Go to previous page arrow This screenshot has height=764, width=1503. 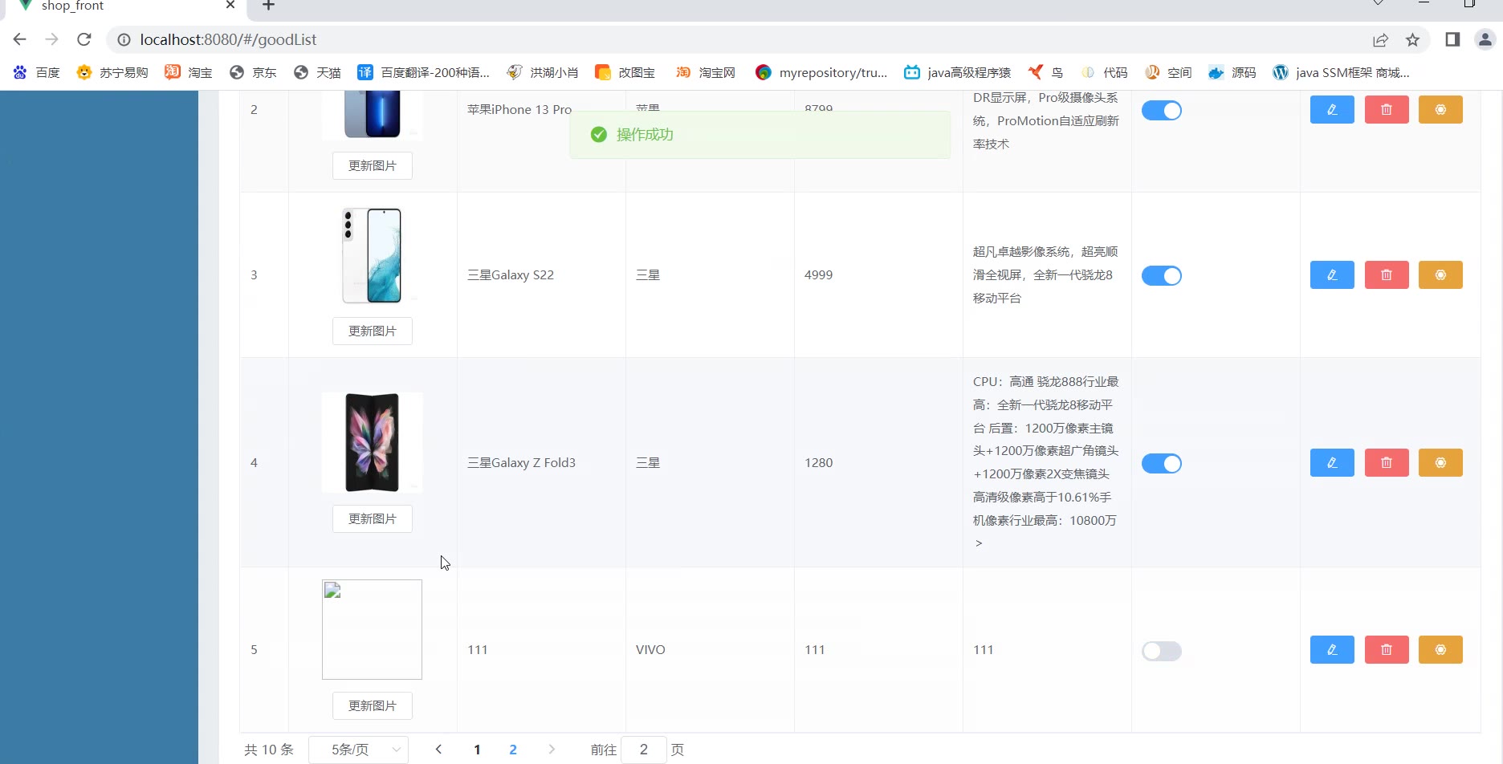click(438, 750)
